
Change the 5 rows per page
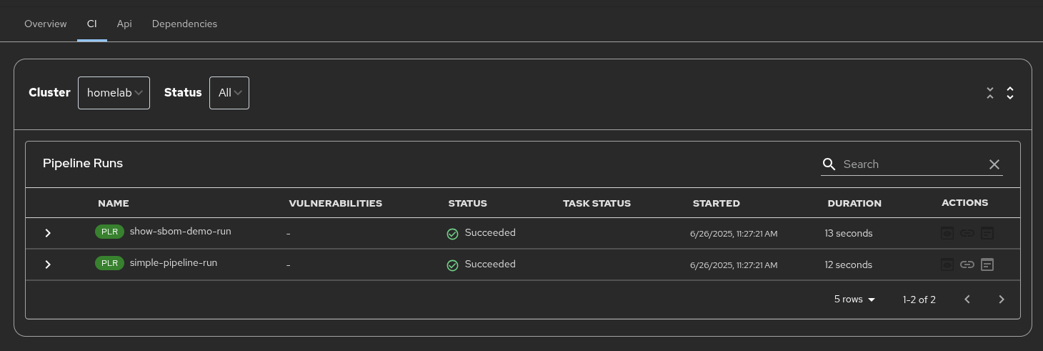[854, 300]
